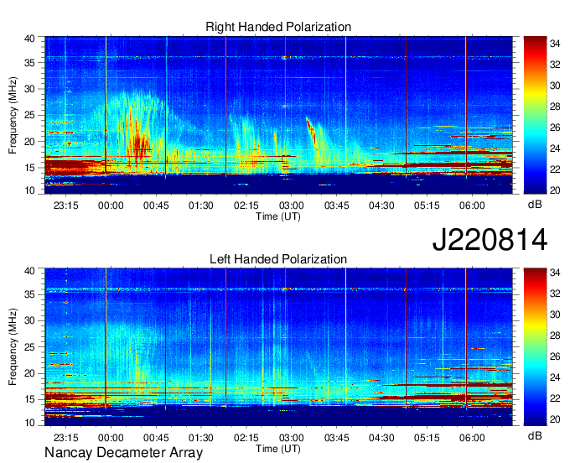
Task: Click "06:00" time tick under Right Handed plot
Action: click(x=472, y=205)
